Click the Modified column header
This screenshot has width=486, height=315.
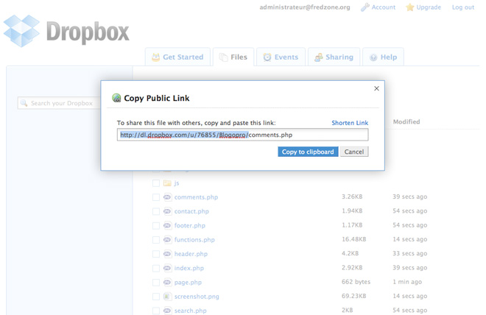[406, 121]
